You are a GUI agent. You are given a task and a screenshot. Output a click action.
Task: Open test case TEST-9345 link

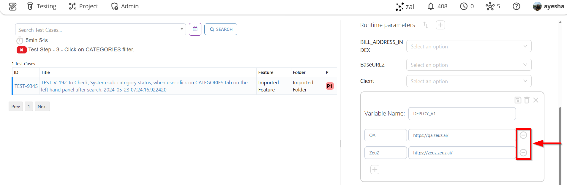(x=26, y=86)
